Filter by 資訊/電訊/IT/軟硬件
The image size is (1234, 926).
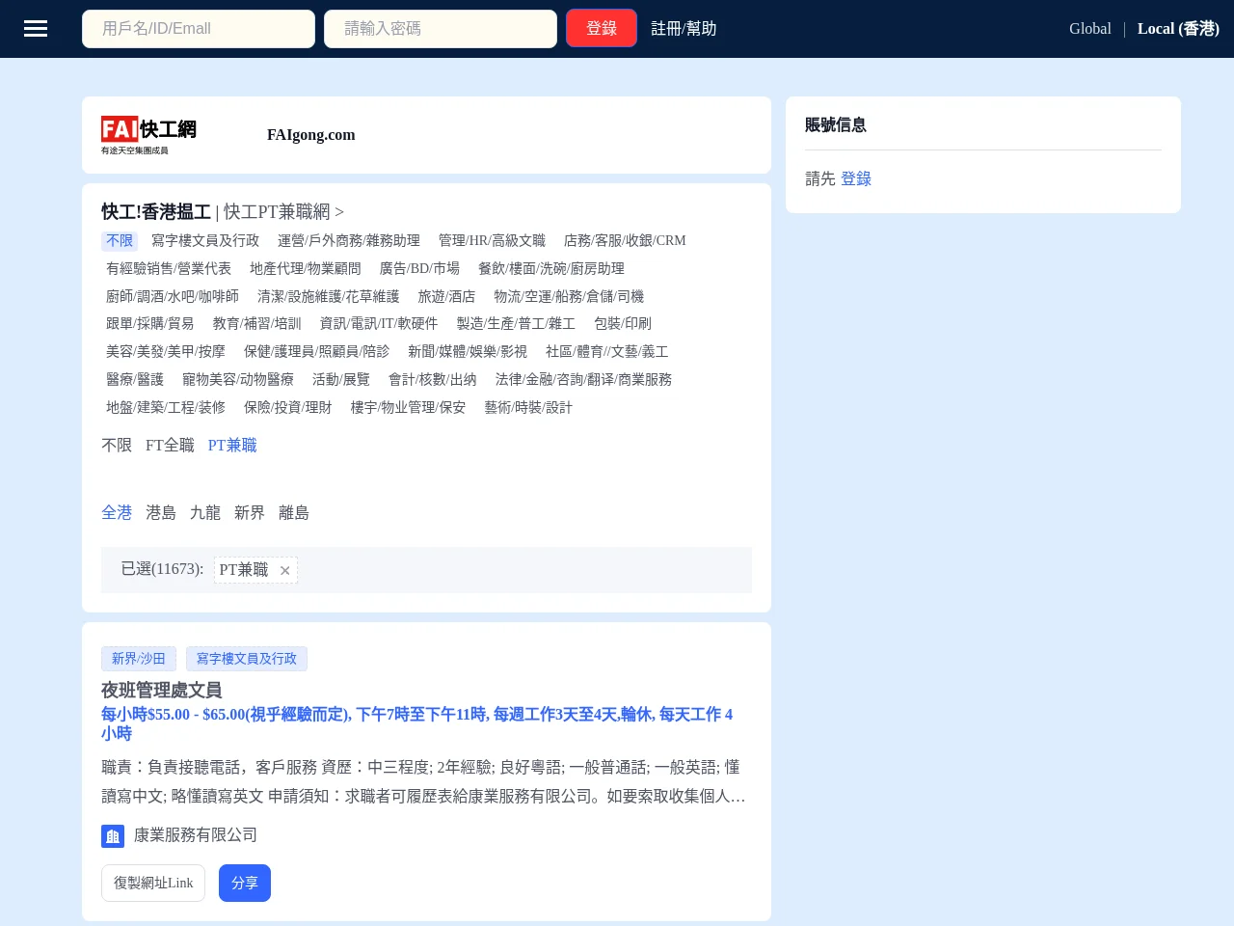(379, 324)
